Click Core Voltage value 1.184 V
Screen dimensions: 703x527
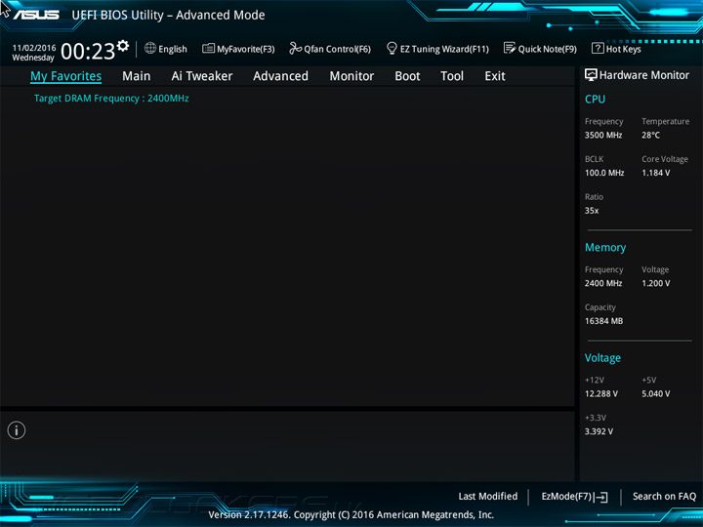click(x=655, y=173)
